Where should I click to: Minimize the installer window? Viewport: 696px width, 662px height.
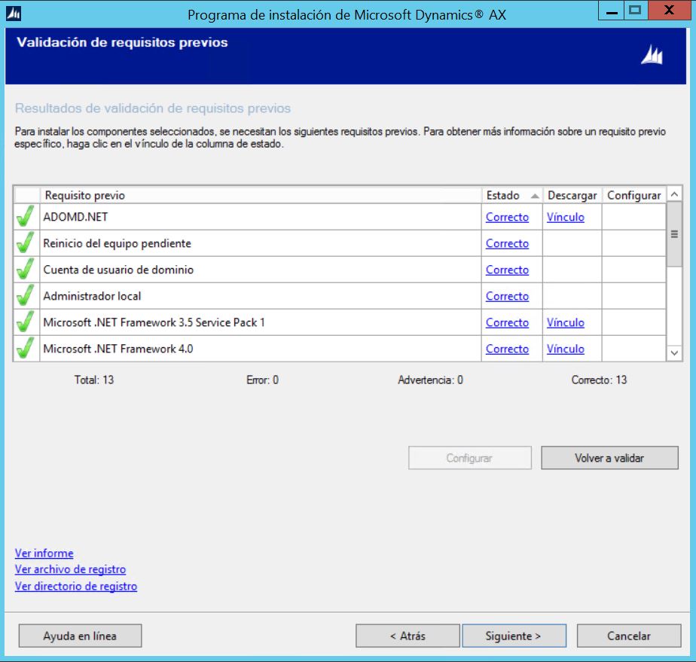612,11
